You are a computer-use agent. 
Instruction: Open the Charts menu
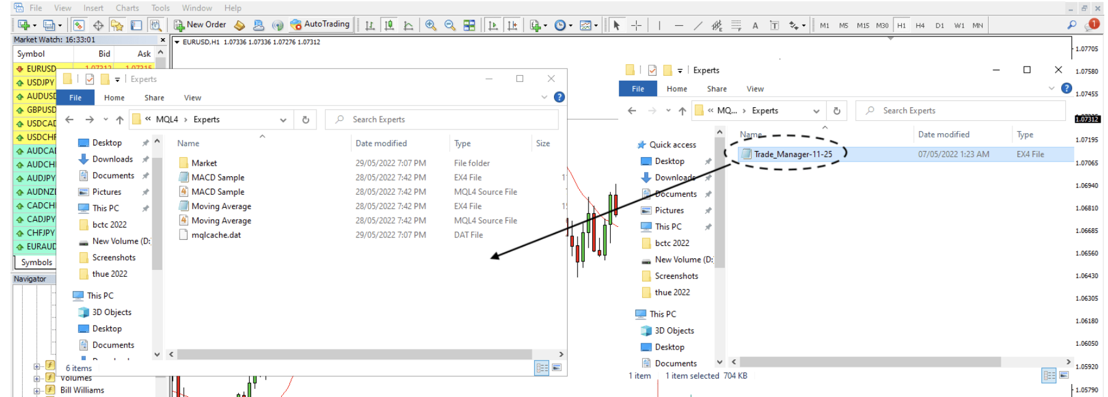pos(127,8)
